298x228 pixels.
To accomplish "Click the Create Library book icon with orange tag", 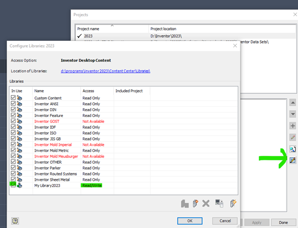I will [x=195, y=203].
